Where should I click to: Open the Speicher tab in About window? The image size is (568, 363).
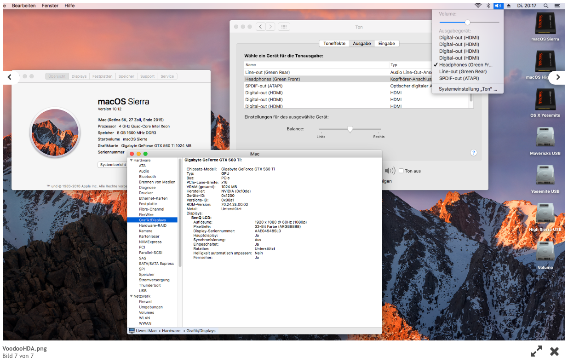126,76
